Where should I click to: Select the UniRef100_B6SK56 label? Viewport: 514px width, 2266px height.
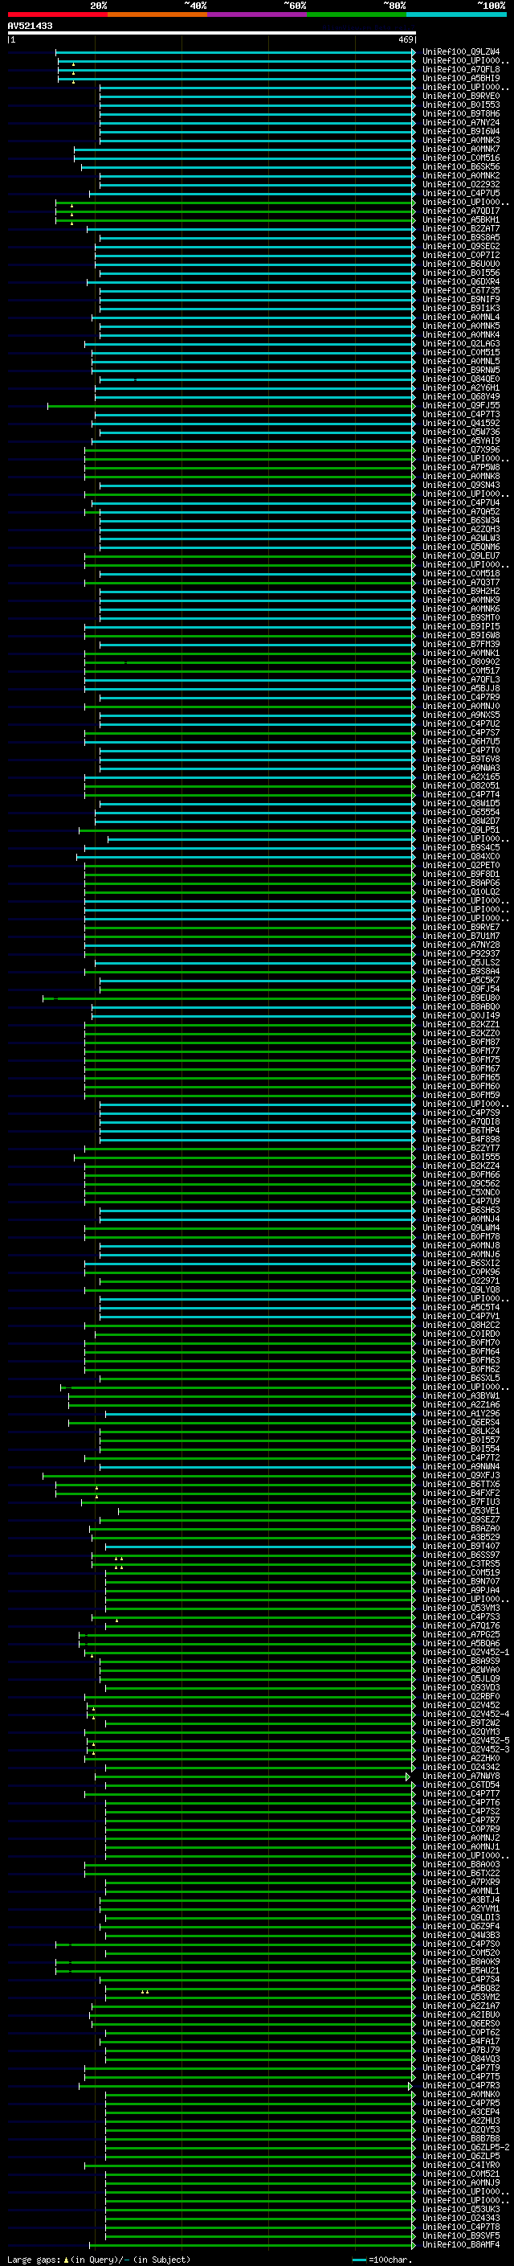pyautogui.click(x=461, y=167)
